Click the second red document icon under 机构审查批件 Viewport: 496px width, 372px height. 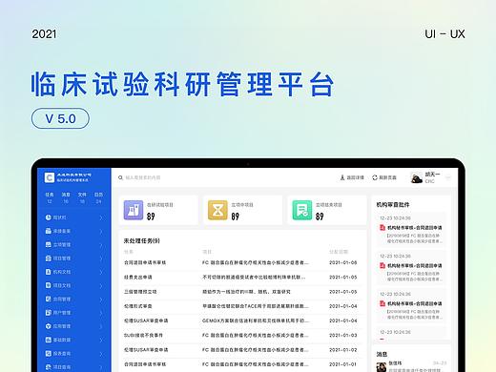pyautogui.click(x=382, y=265)
